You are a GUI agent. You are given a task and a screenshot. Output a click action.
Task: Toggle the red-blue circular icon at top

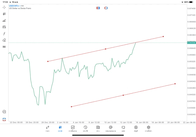[106, 8]
